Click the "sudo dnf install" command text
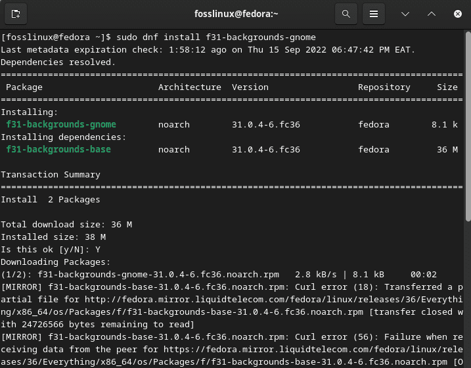The width and height of the screenshot is (471, 368). click(158, 37)
